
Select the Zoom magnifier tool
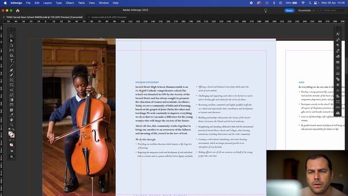(x=11, y=125)
